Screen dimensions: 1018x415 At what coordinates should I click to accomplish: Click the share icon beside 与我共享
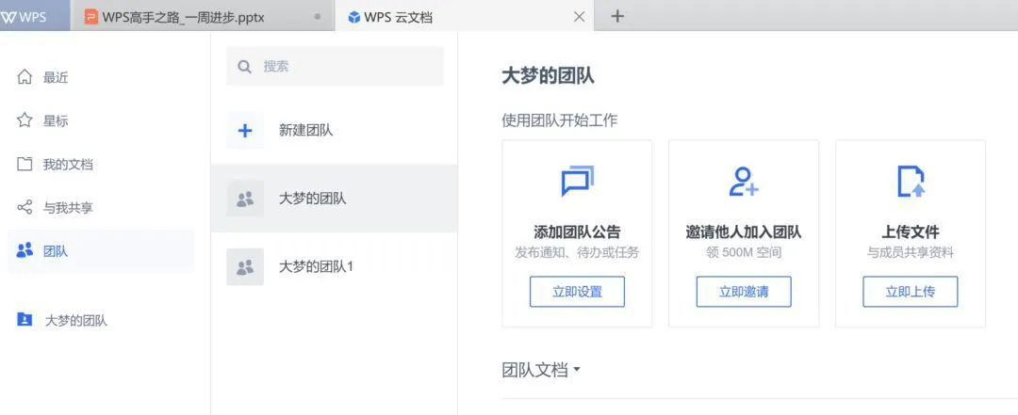tap(25, 207)
